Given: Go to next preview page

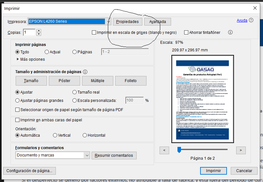Looking at the screenshot, I should 241,150.
